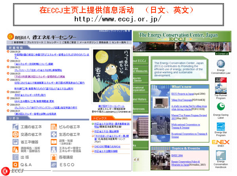Image resolution: width=237 pixels, height=176 pixels.
Task: Open the International Cooperation side menu item
Action: 140,89
